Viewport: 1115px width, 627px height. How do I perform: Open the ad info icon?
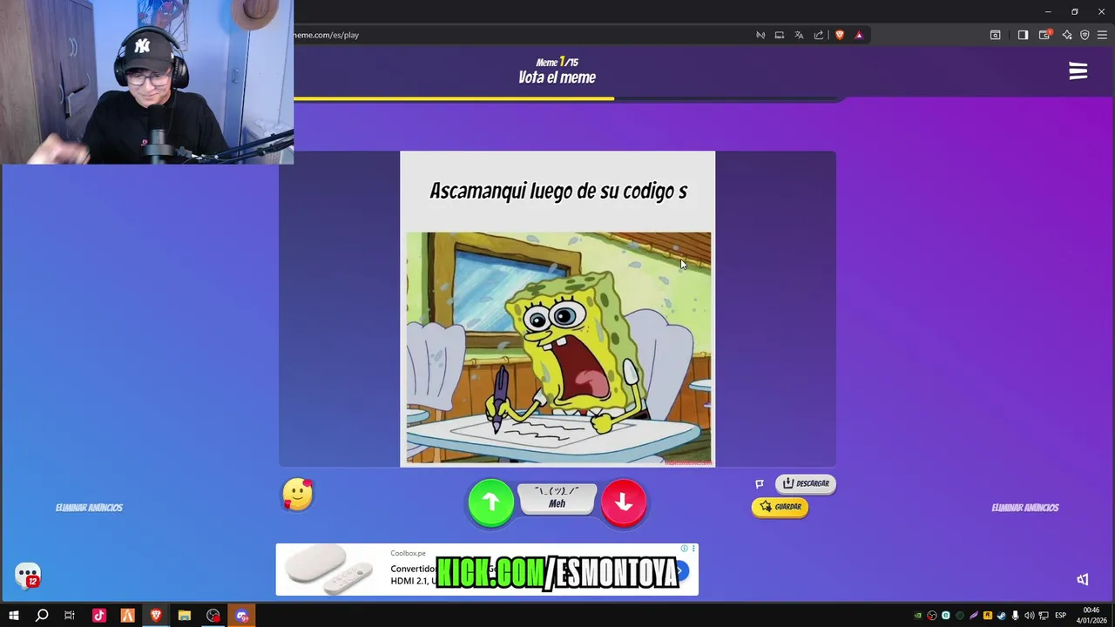[x=685, y=549]
